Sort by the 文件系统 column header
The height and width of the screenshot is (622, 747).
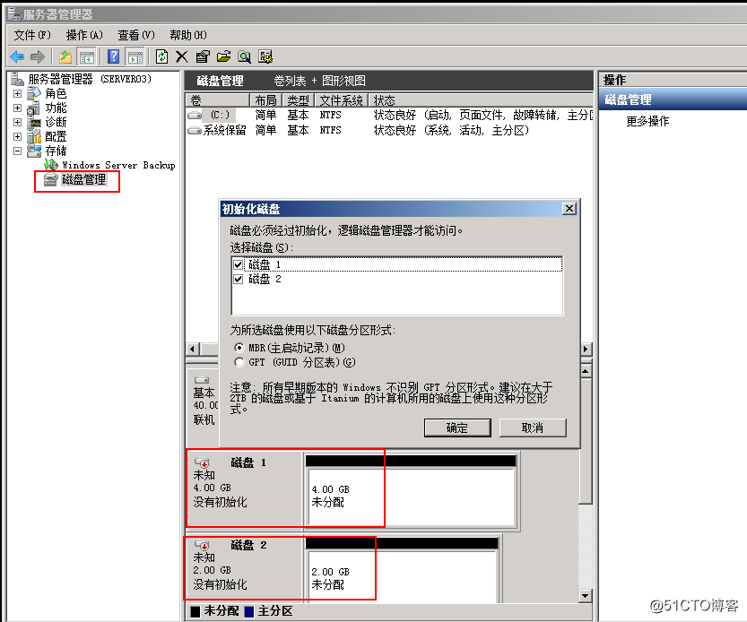pyautogui.click(x=341, y=100)
